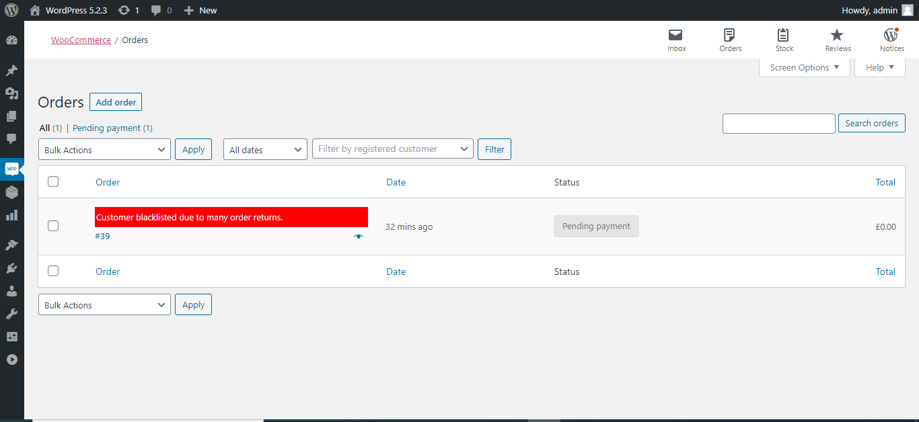Viewport: 919px width, 422px height.
Task: Open the WordPress logo menu
Action: 11,10
